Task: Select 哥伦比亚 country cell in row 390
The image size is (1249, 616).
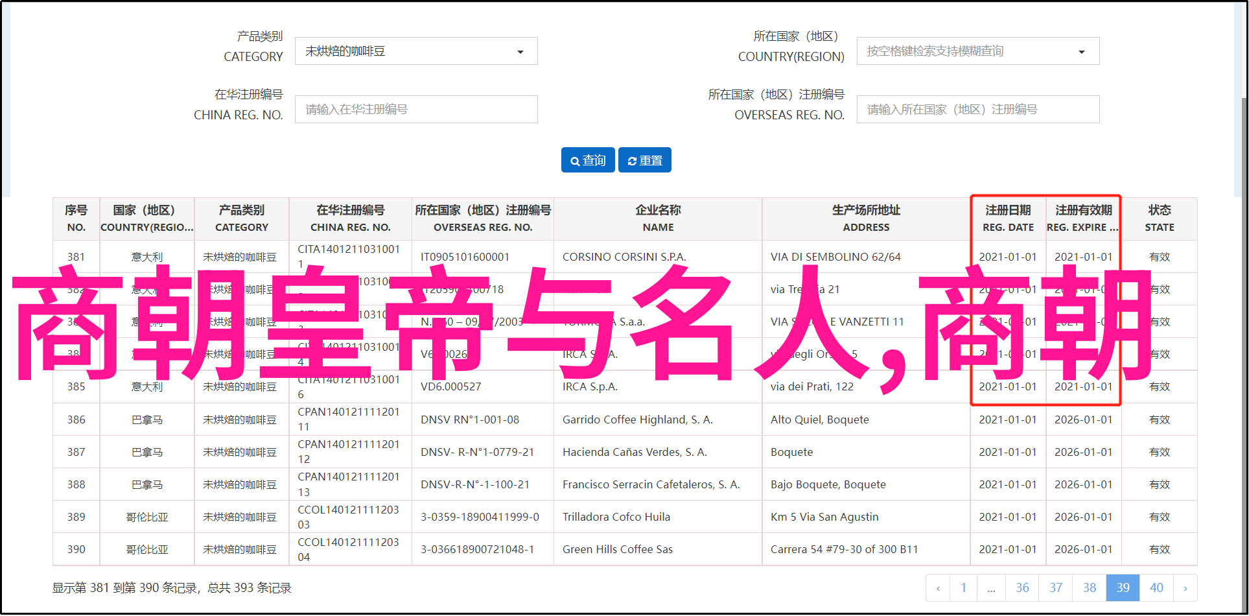Action: (146, 549)
